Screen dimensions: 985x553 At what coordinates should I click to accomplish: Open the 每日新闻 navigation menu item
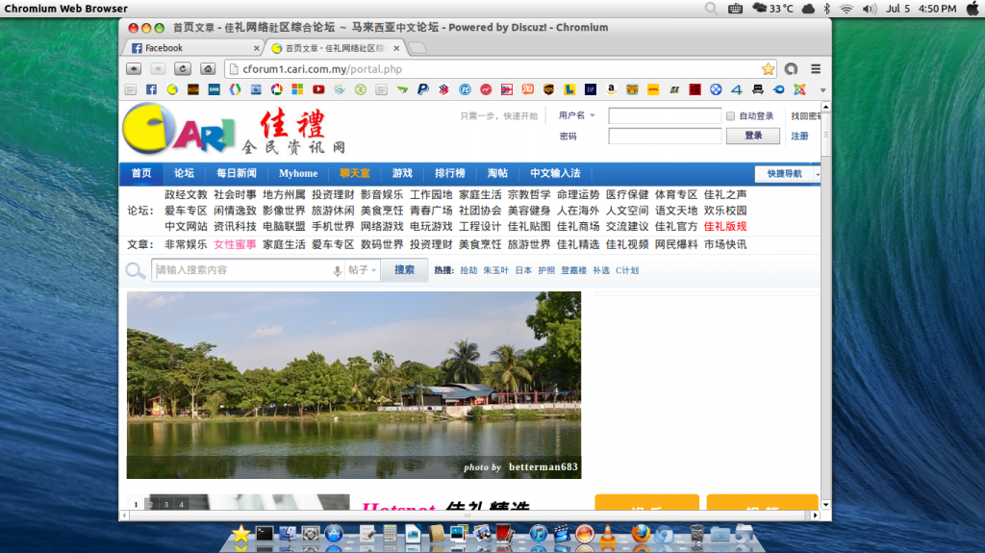[x=236, y=174]
